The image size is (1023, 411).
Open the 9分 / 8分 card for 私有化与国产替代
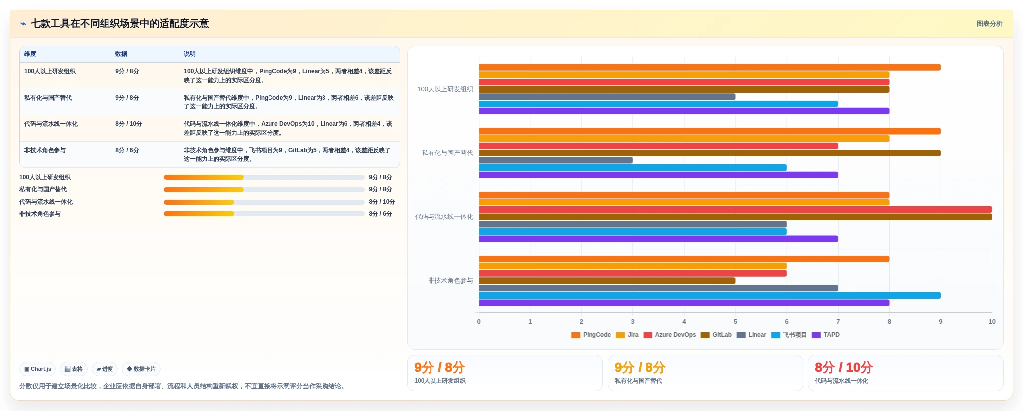705,373
